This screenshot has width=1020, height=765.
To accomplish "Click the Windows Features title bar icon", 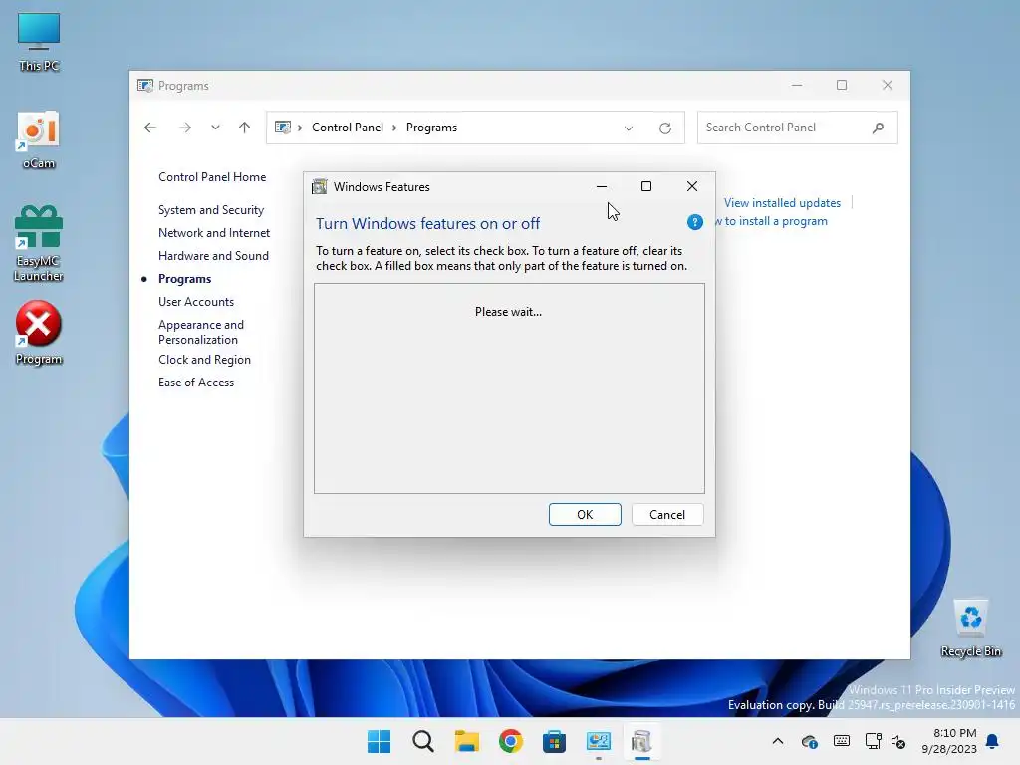I will (320, 186).
